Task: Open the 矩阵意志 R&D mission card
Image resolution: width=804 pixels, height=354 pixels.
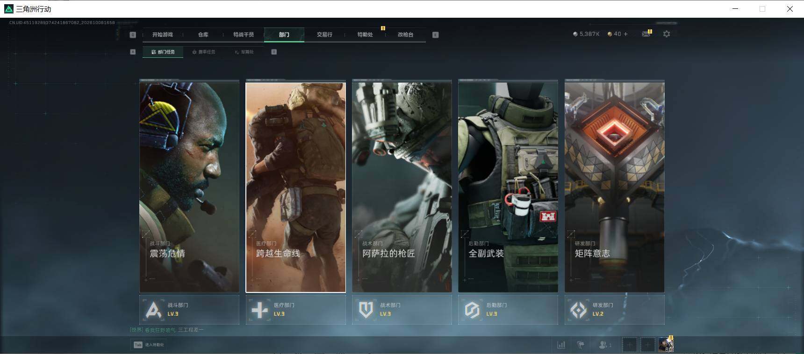Action: (x=615, y=187)
